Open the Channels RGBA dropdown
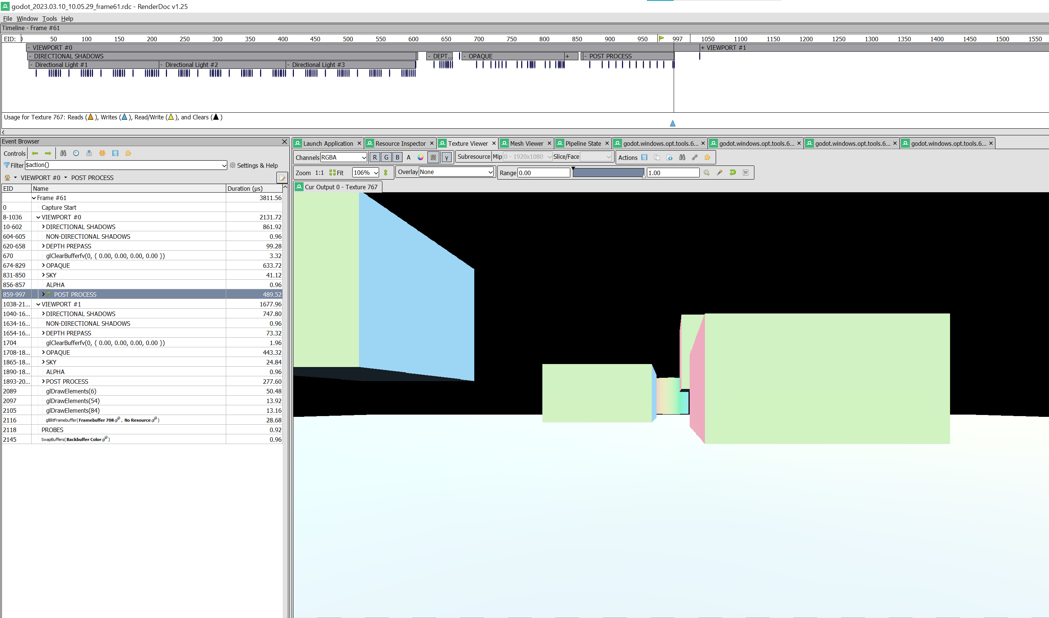 pyautogui.click(x=344, y=157)
